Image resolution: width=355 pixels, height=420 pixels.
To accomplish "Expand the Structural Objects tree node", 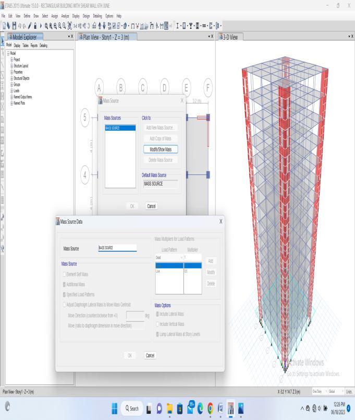I will click(12, 78).
